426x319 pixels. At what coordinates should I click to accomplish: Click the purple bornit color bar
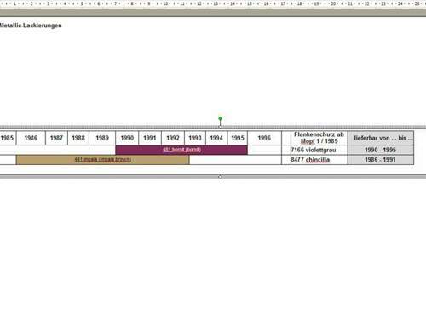(181, 150)
